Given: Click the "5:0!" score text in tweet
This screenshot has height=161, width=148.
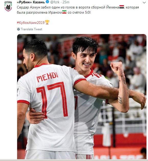Looking at the screenshot, I should pos(88,12).
